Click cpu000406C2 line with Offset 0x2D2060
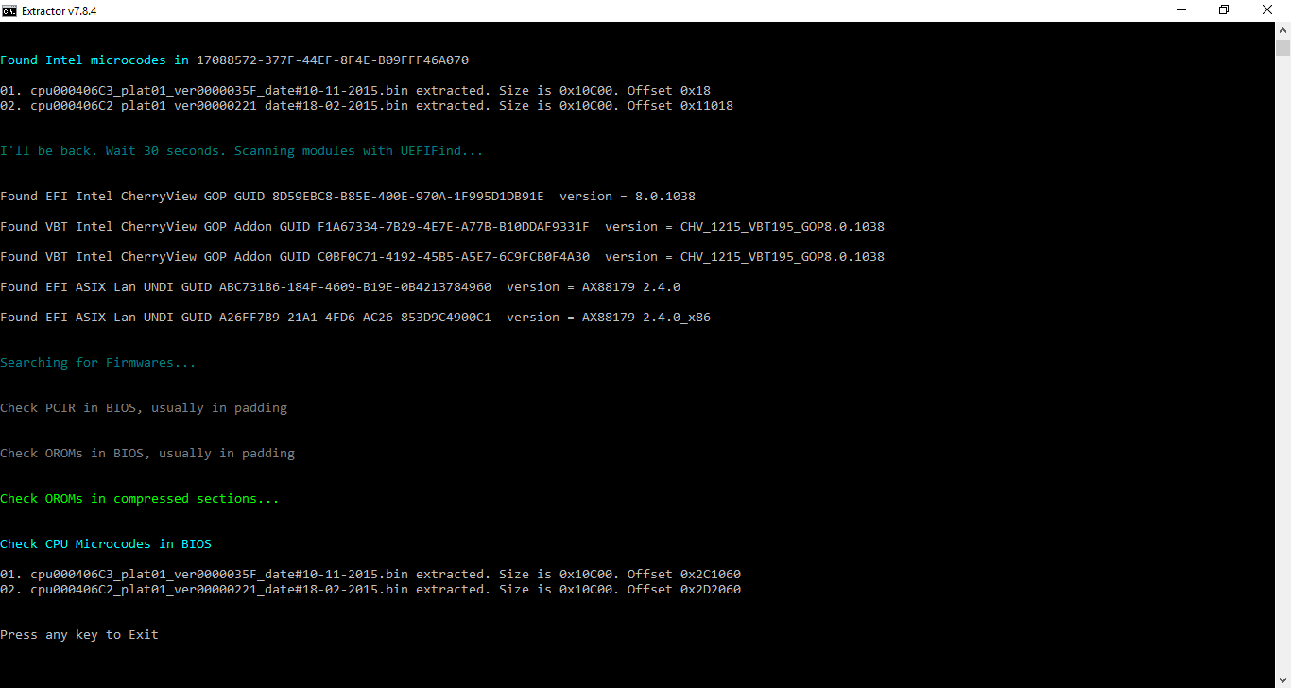The image size is (1291, 688). [x=370, y=590]
